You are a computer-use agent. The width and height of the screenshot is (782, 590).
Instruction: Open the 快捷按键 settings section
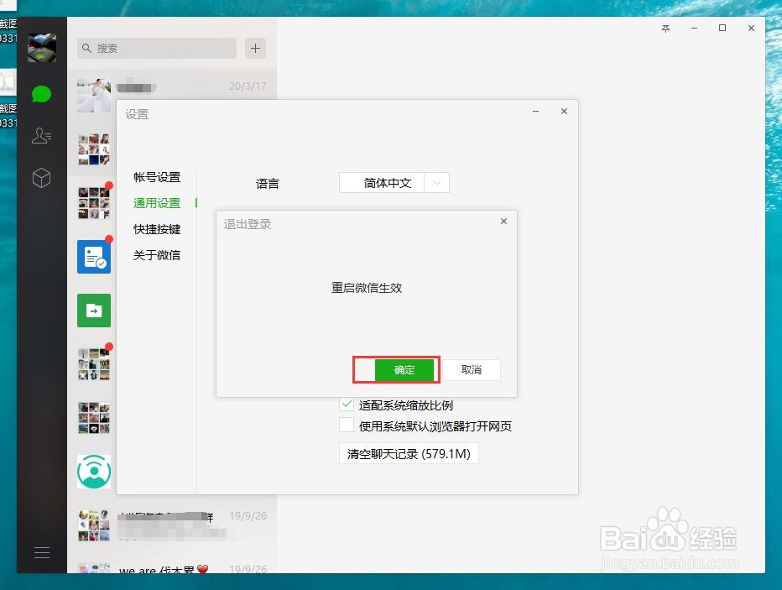(157, 228)
